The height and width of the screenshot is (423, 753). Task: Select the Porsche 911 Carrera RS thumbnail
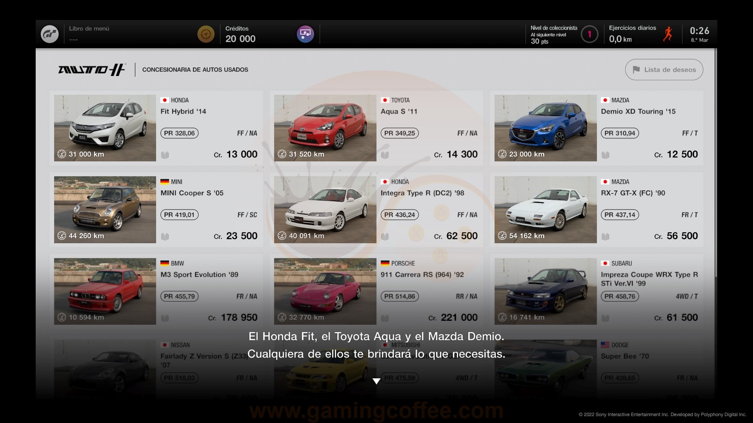coord(325,291)
